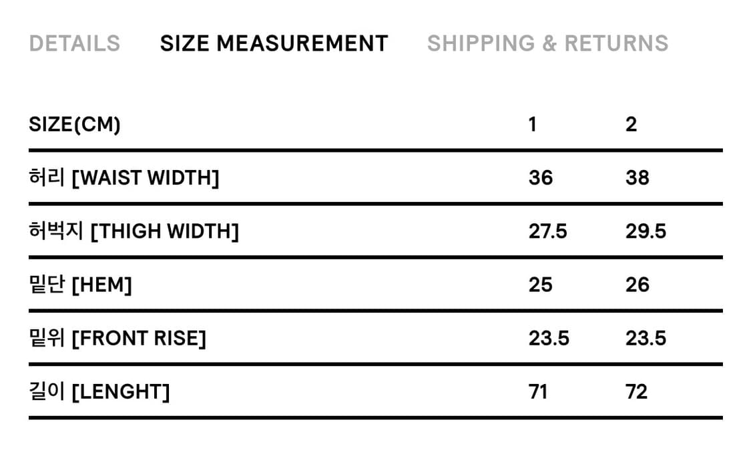Viewport: 751px width, 456px height.
Task: Click the size 1 column header
Action: [x=532, y=125]
